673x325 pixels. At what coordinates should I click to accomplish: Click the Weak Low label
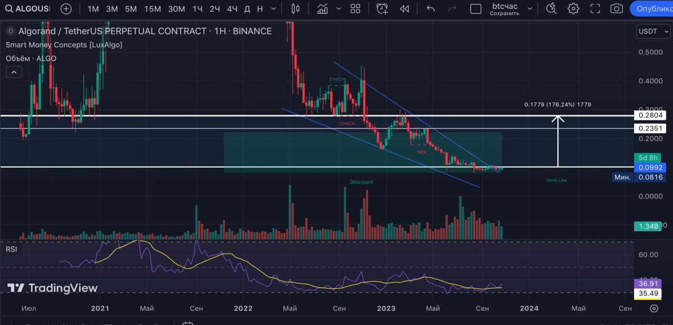tap(556, 180)
